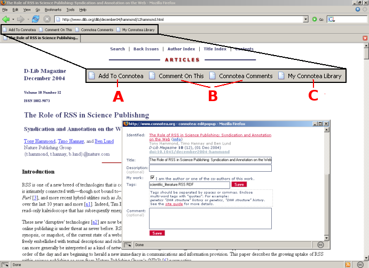Click the Description input field in popup

pos(210,168)
